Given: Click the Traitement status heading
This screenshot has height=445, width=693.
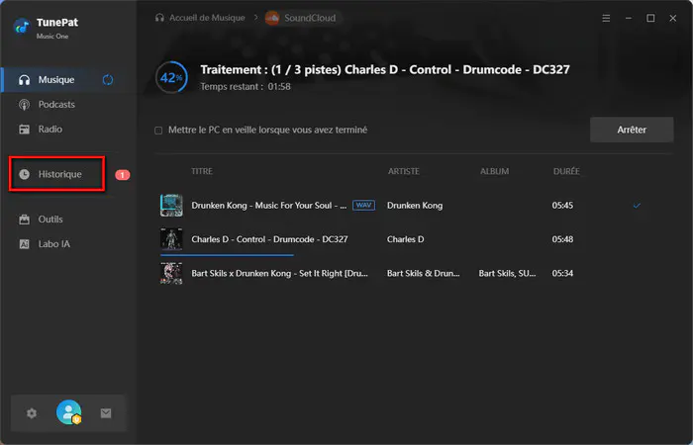Looking at the screenshot, I should [x=385, y=70].
